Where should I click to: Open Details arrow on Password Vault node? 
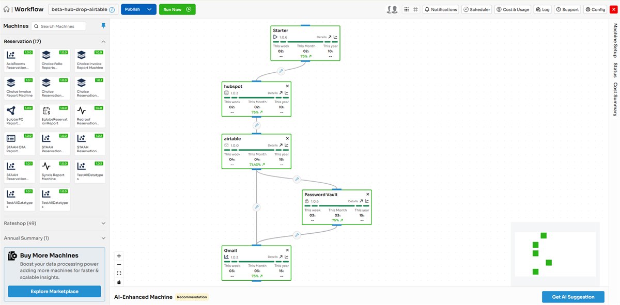point(361,201)
